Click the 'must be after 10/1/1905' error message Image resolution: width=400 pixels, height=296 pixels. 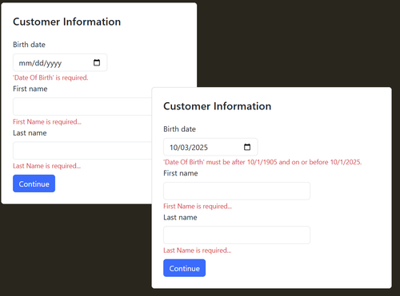[x=262, y=162]
